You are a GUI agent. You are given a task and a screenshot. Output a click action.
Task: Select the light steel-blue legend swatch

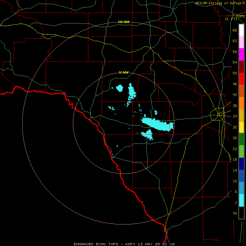241,188
